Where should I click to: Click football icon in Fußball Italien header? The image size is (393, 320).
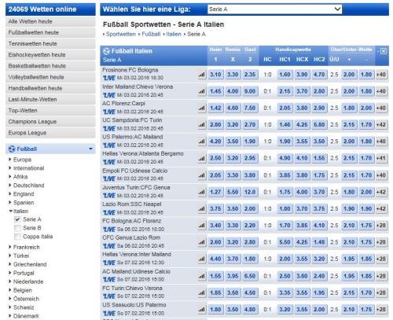[106, 51]
